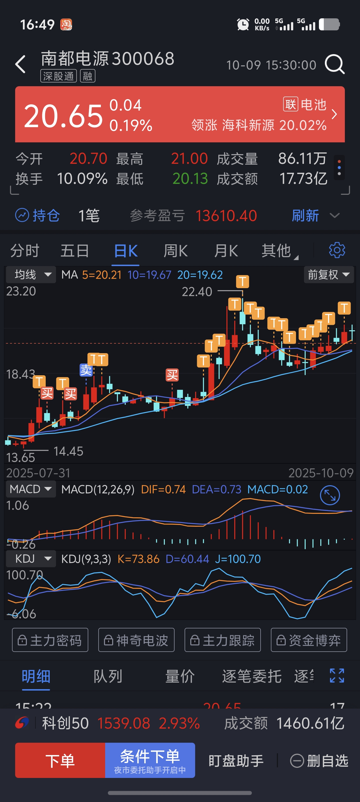Image resolution: width=360 pixels, height=802 pixels.
Task: Expand the MACD indicator fullscreen arrows icon
Action: point(330,495)
